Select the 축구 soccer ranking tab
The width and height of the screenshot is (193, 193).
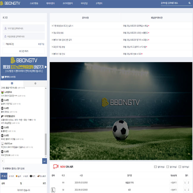click(4, 176)
